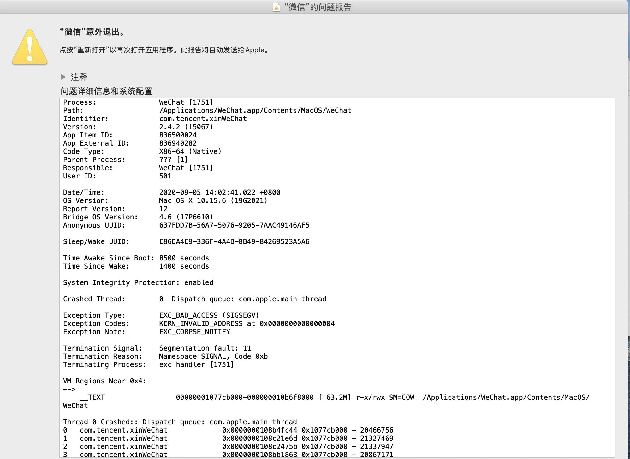
Task: Expand the 注释 disclosure triangle
Action: pyautogui.click(x=63, y=77)
